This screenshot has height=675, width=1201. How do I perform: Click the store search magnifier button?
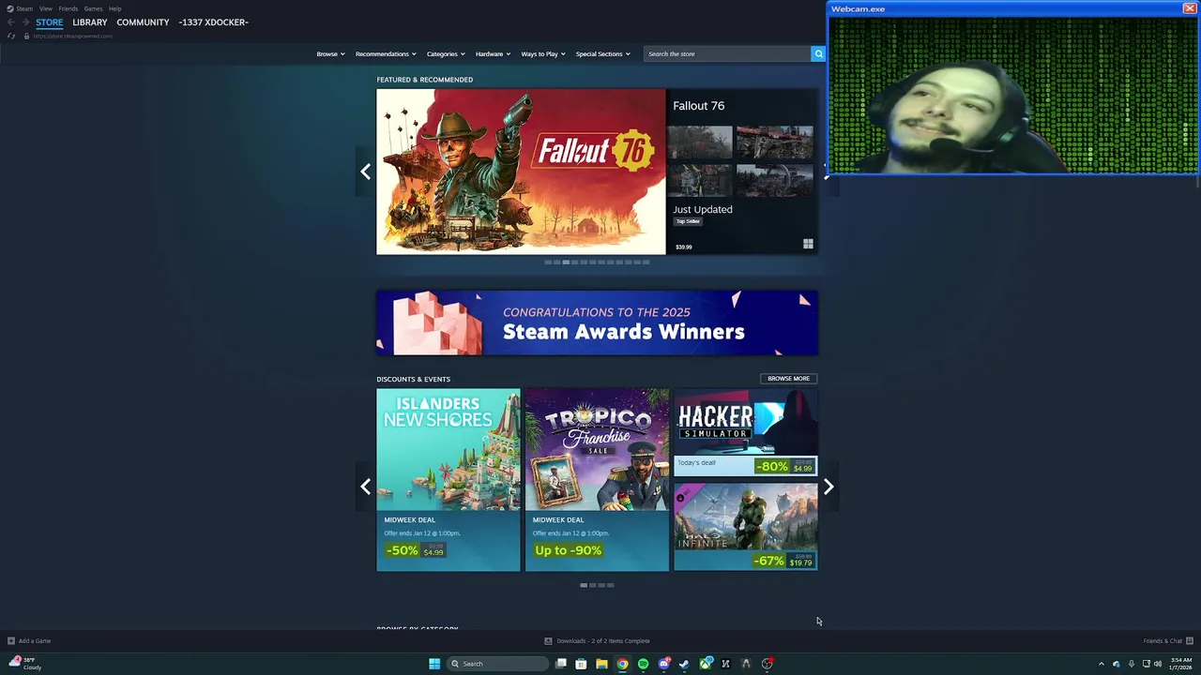point(818,53)
